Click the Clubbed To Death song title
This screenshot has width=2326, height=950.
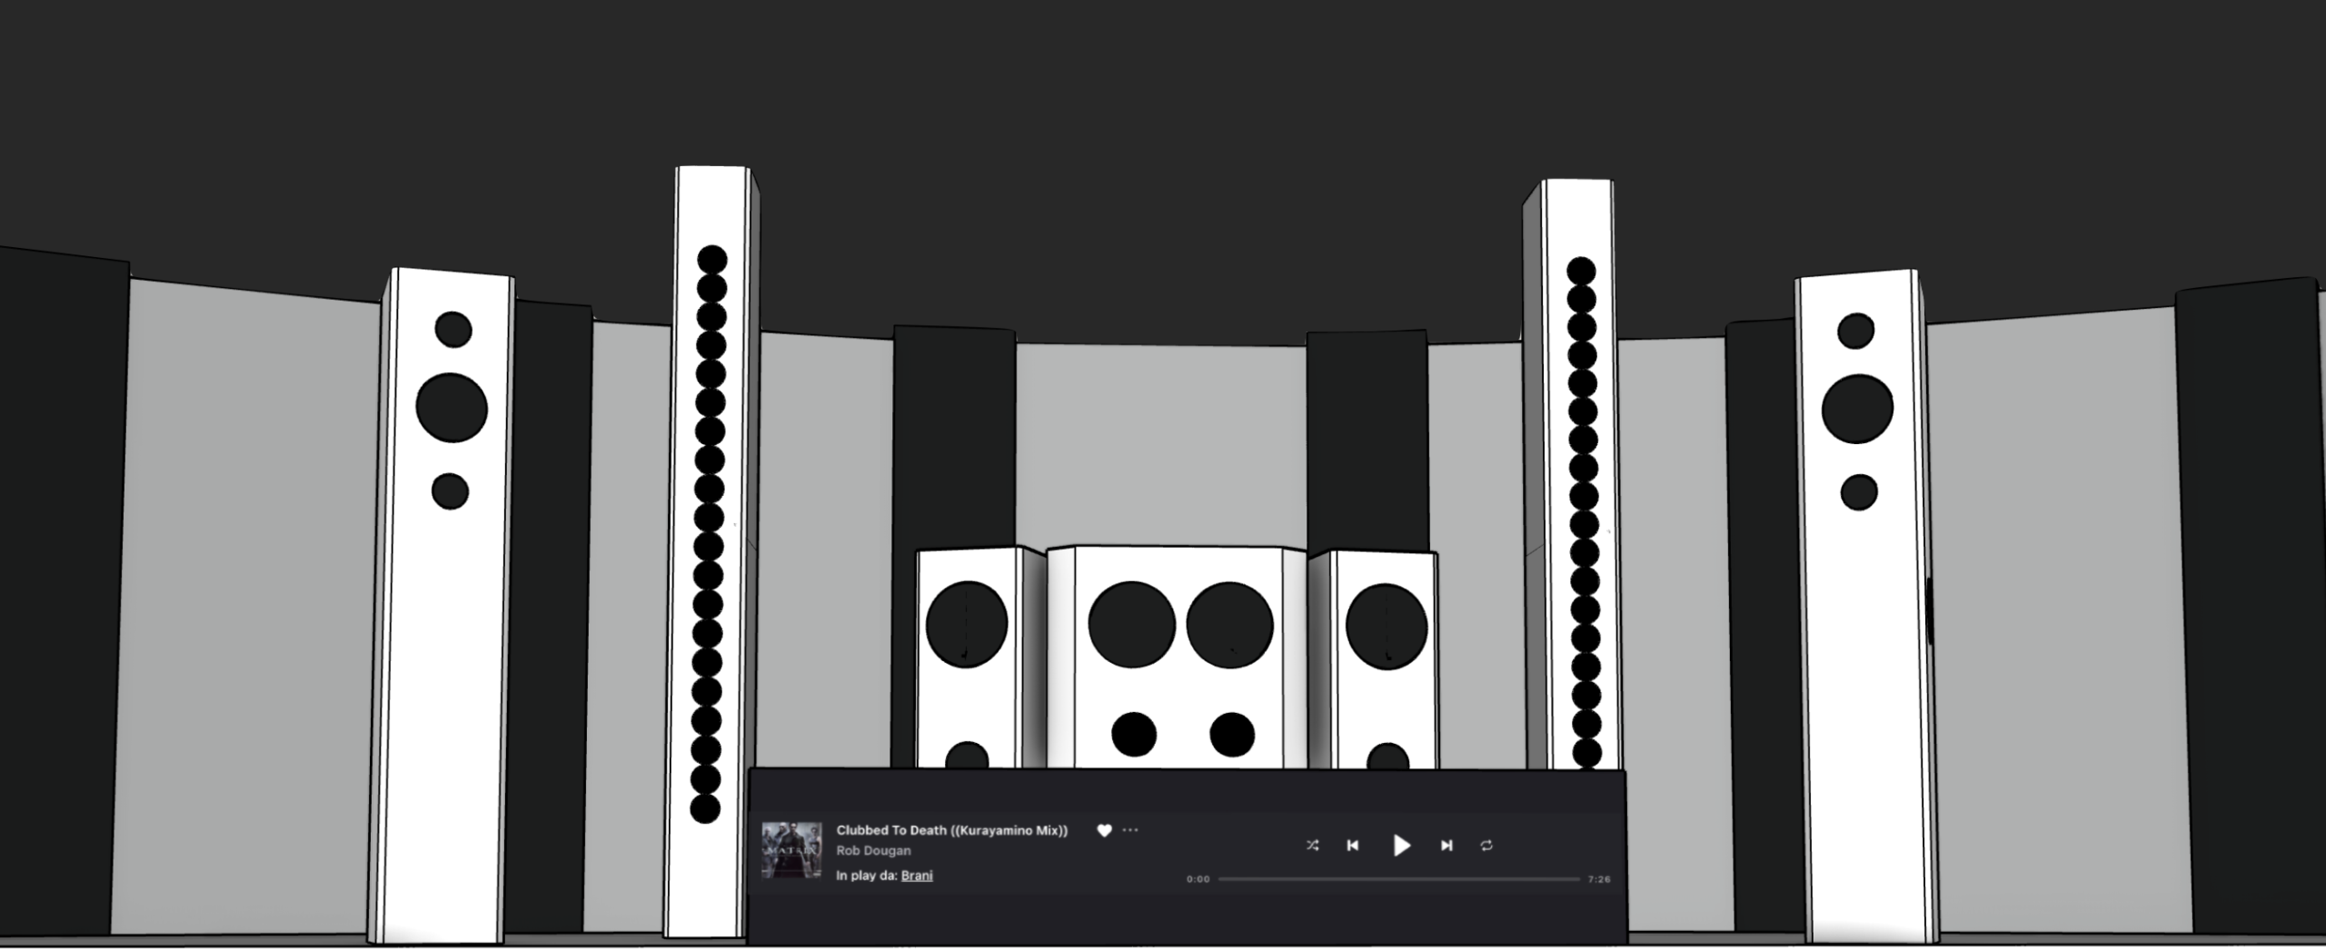[x=951, y=830]
